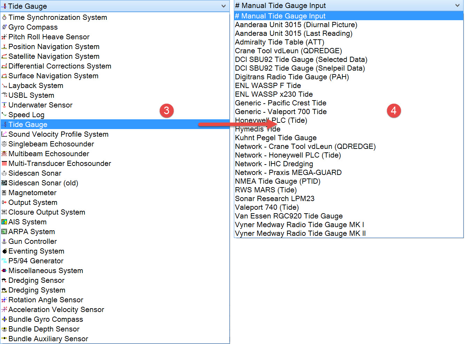This screenshot has width=466, height=344.
Task: Click the Magnetometer icon
Action: coord(4,193)
